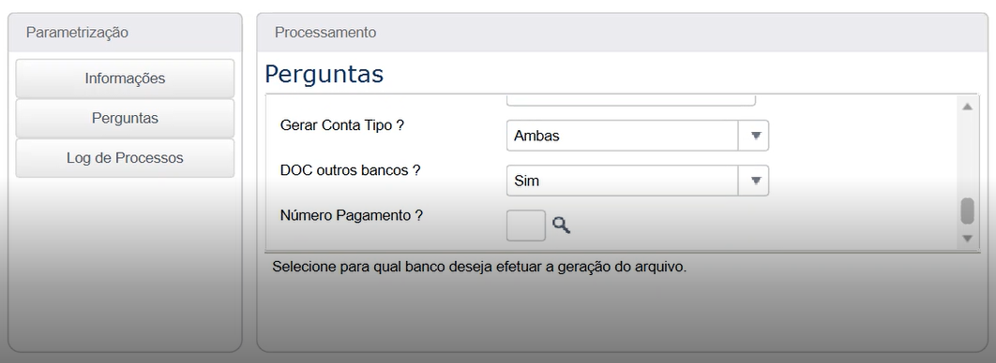Click the questions list scrollbar thumb
Viewport: 996px width, 363px height.
pos(967,211)
